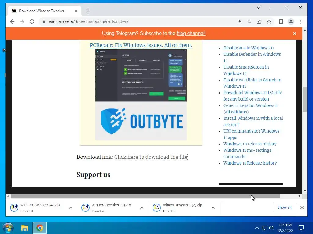Click the vertical scrollbar thumb
Viewport: 313px width, 234px height.
coord(305,99)
